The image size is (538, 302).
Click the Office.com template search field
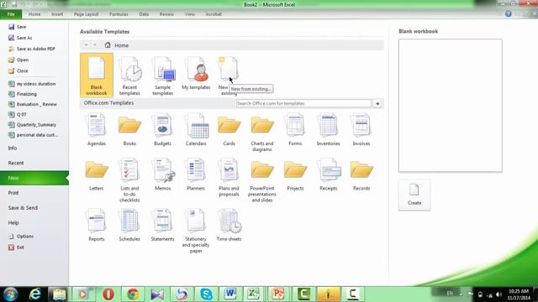[303, 103]
